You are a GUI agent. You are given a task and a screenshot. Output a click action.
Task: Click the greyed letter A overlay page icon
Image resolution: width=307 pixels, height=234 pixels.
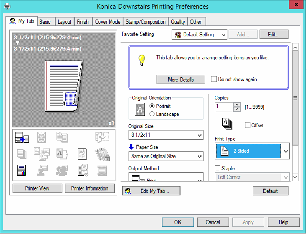[x=62, y=153]
